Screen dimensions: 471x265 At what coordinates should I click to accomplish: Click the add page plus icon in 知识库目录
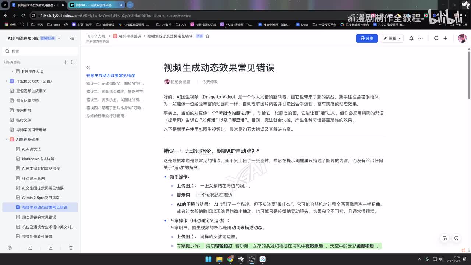(x=65, y=62)
